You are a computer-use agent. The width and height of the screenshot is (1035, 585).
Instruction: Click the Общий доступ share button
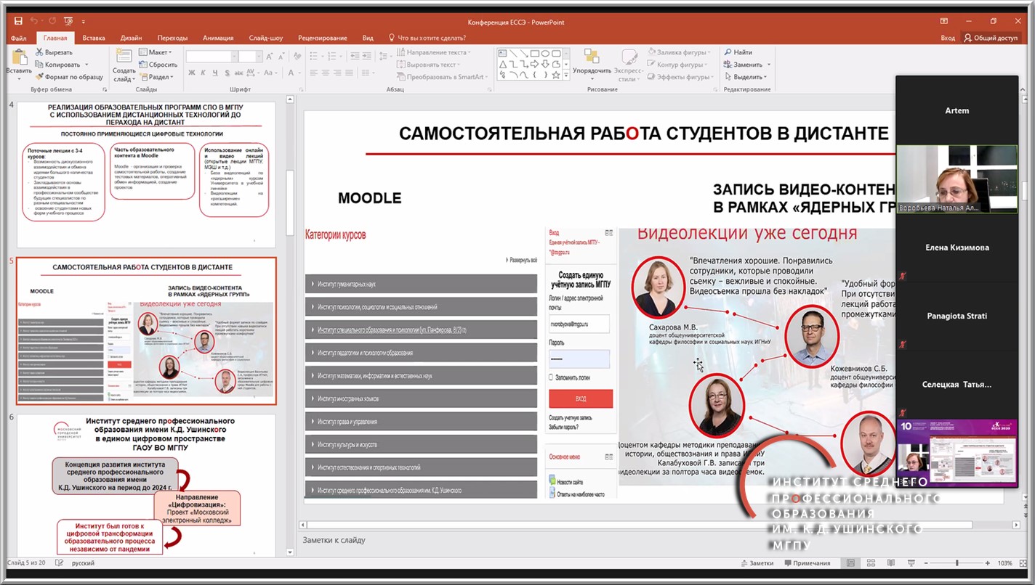[990, 38]
